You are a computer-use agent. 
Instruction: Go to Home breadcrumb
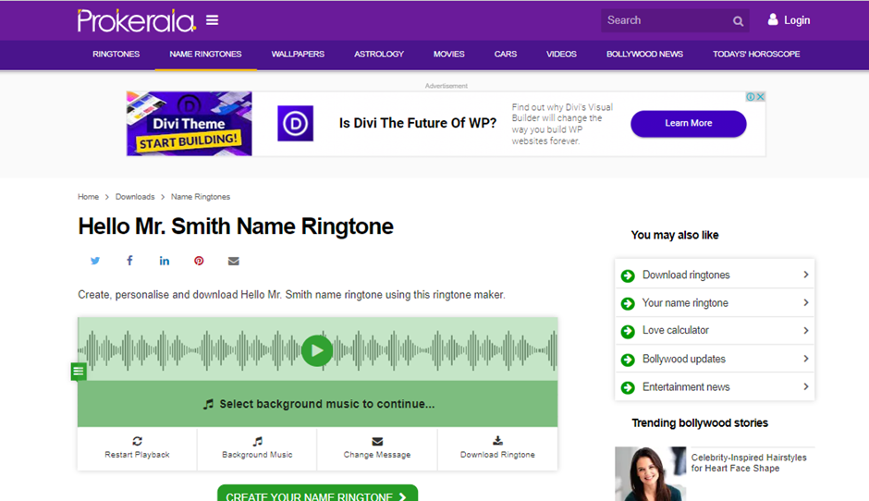pyautogui.click(x=88, y=197)
